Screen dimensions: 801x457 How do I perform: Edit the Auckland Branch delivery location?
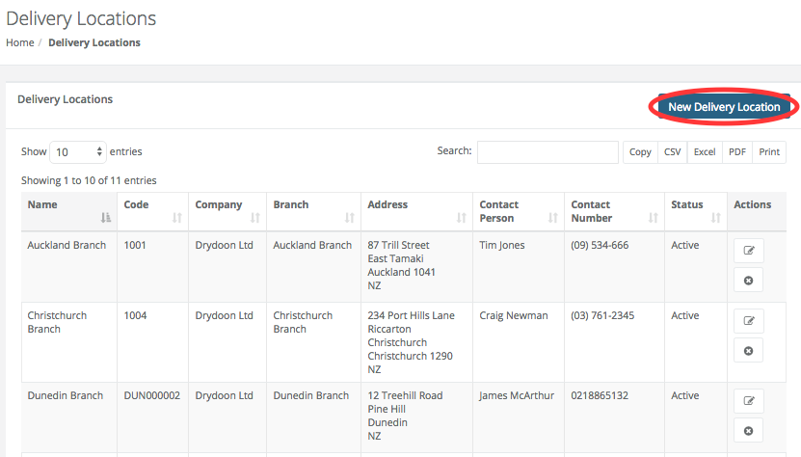748,251
